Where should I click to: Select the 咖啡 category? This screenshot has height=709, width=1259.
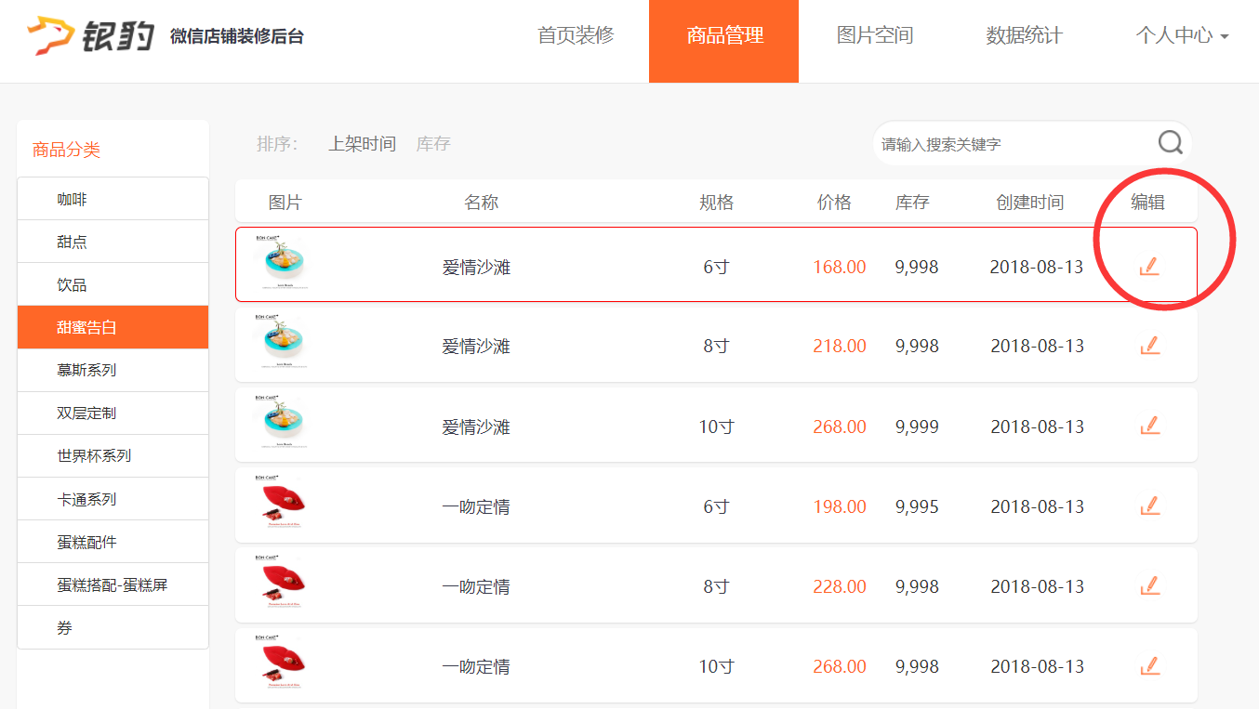(73, 199)
